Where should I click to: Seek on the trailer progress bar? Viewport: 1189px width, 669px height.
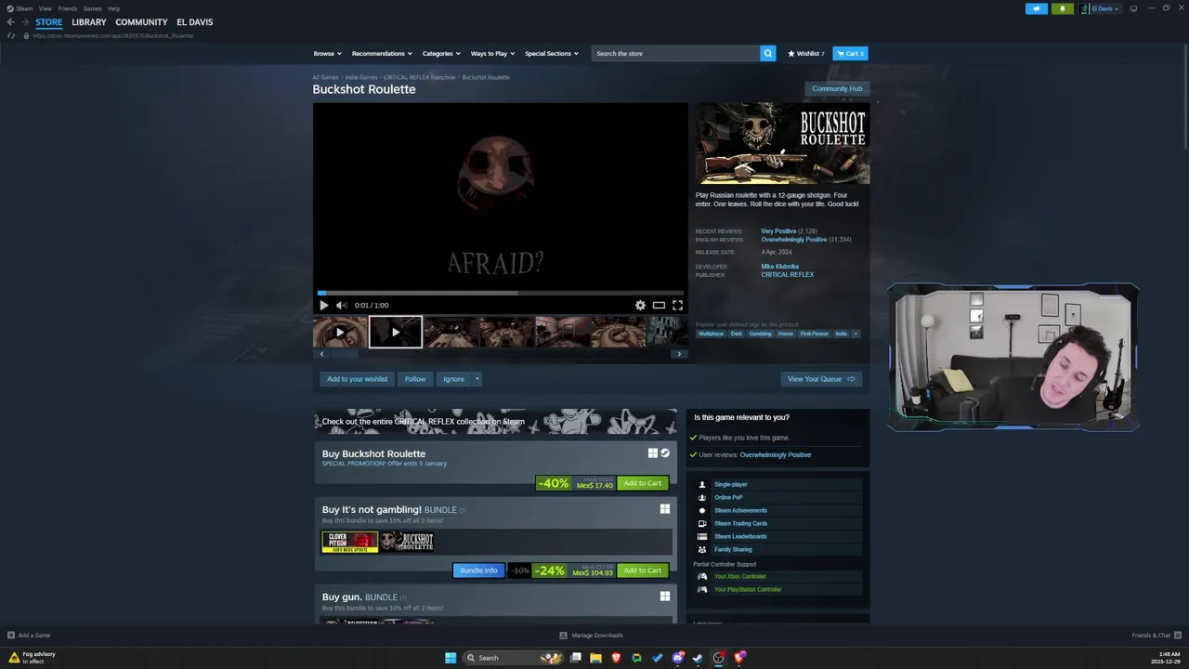tap(500, 293)
